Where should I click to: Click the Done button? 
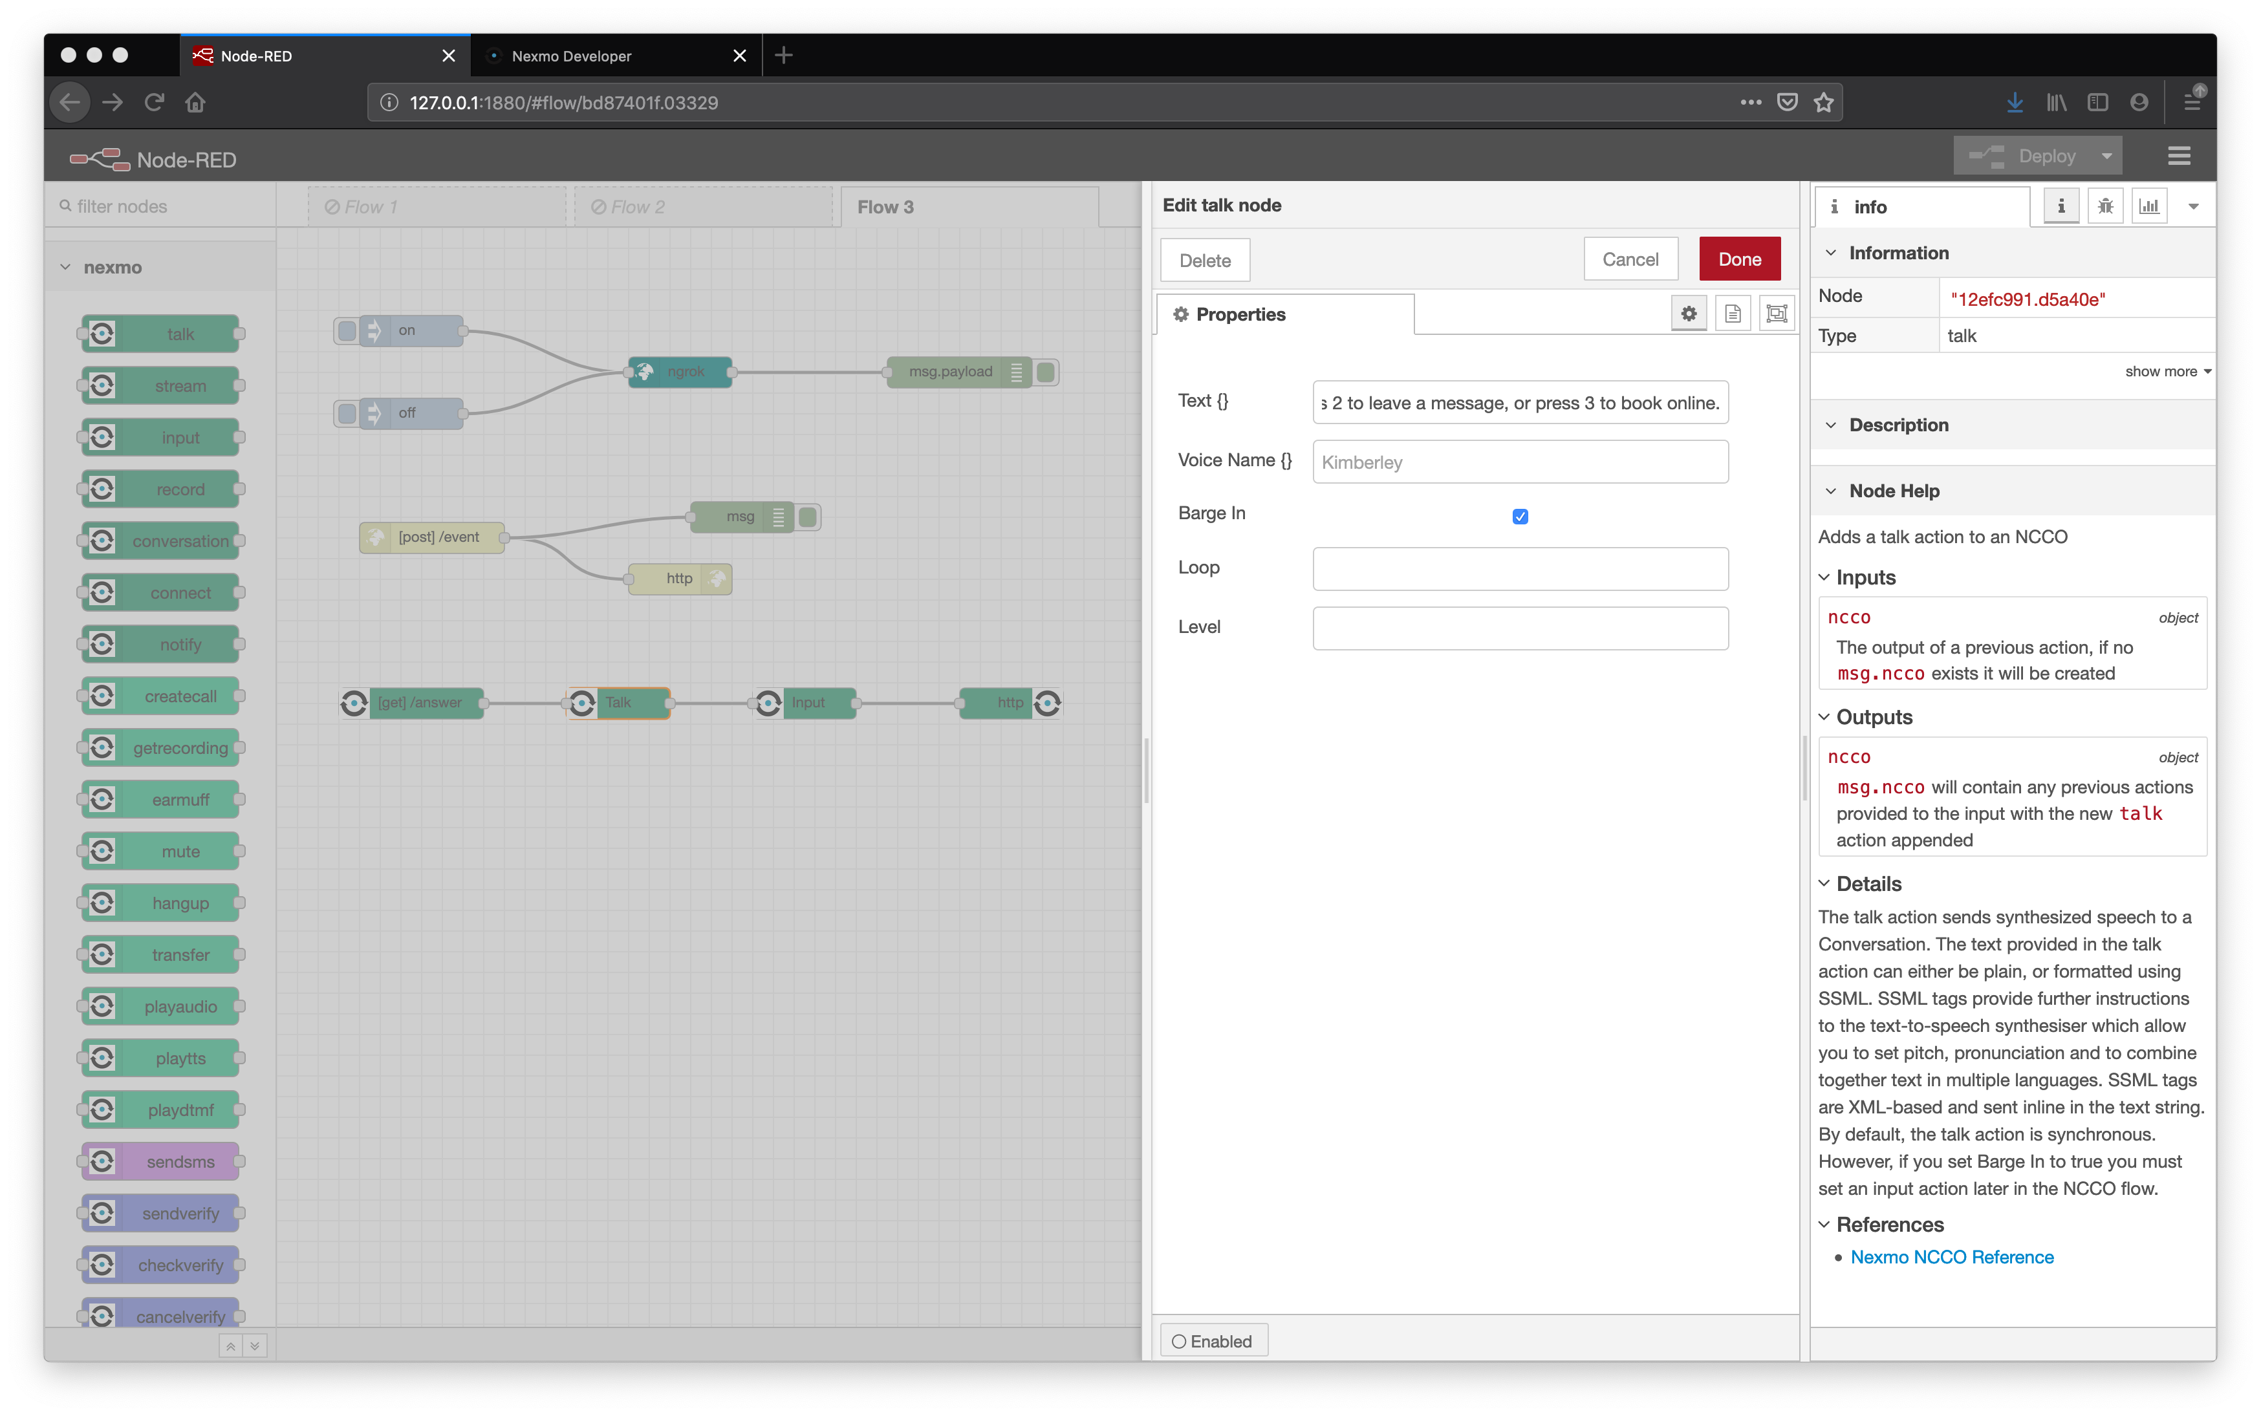(x=1739, y=259)
